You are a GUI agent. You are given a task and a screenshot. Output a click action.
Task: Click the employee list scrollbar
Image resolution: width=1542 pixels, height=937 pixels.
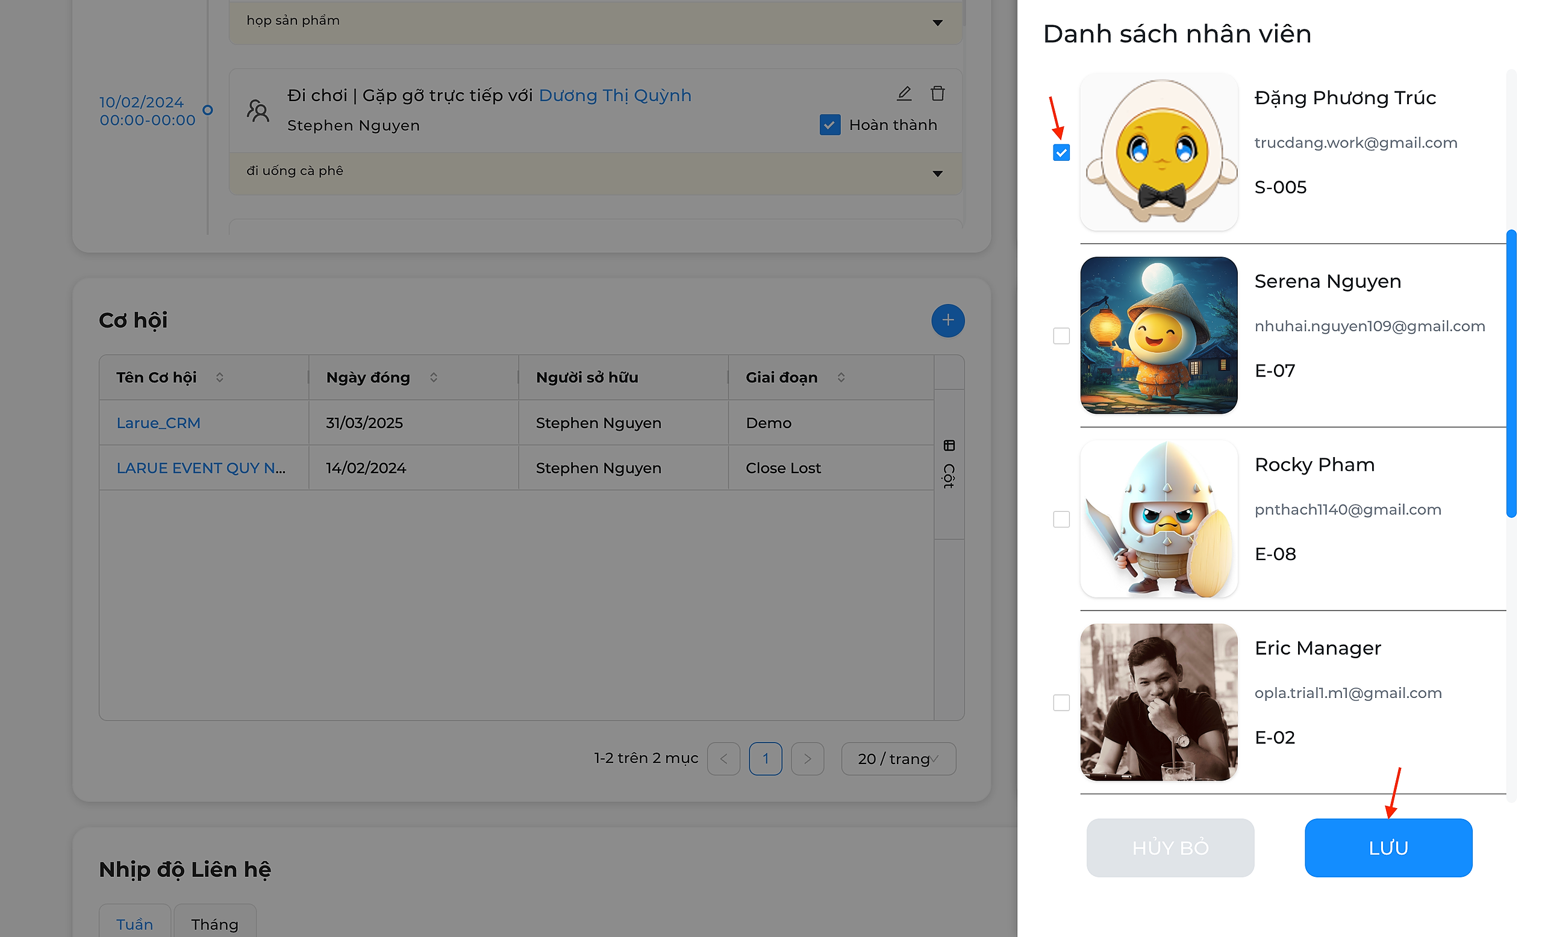tap(1511, 374)
